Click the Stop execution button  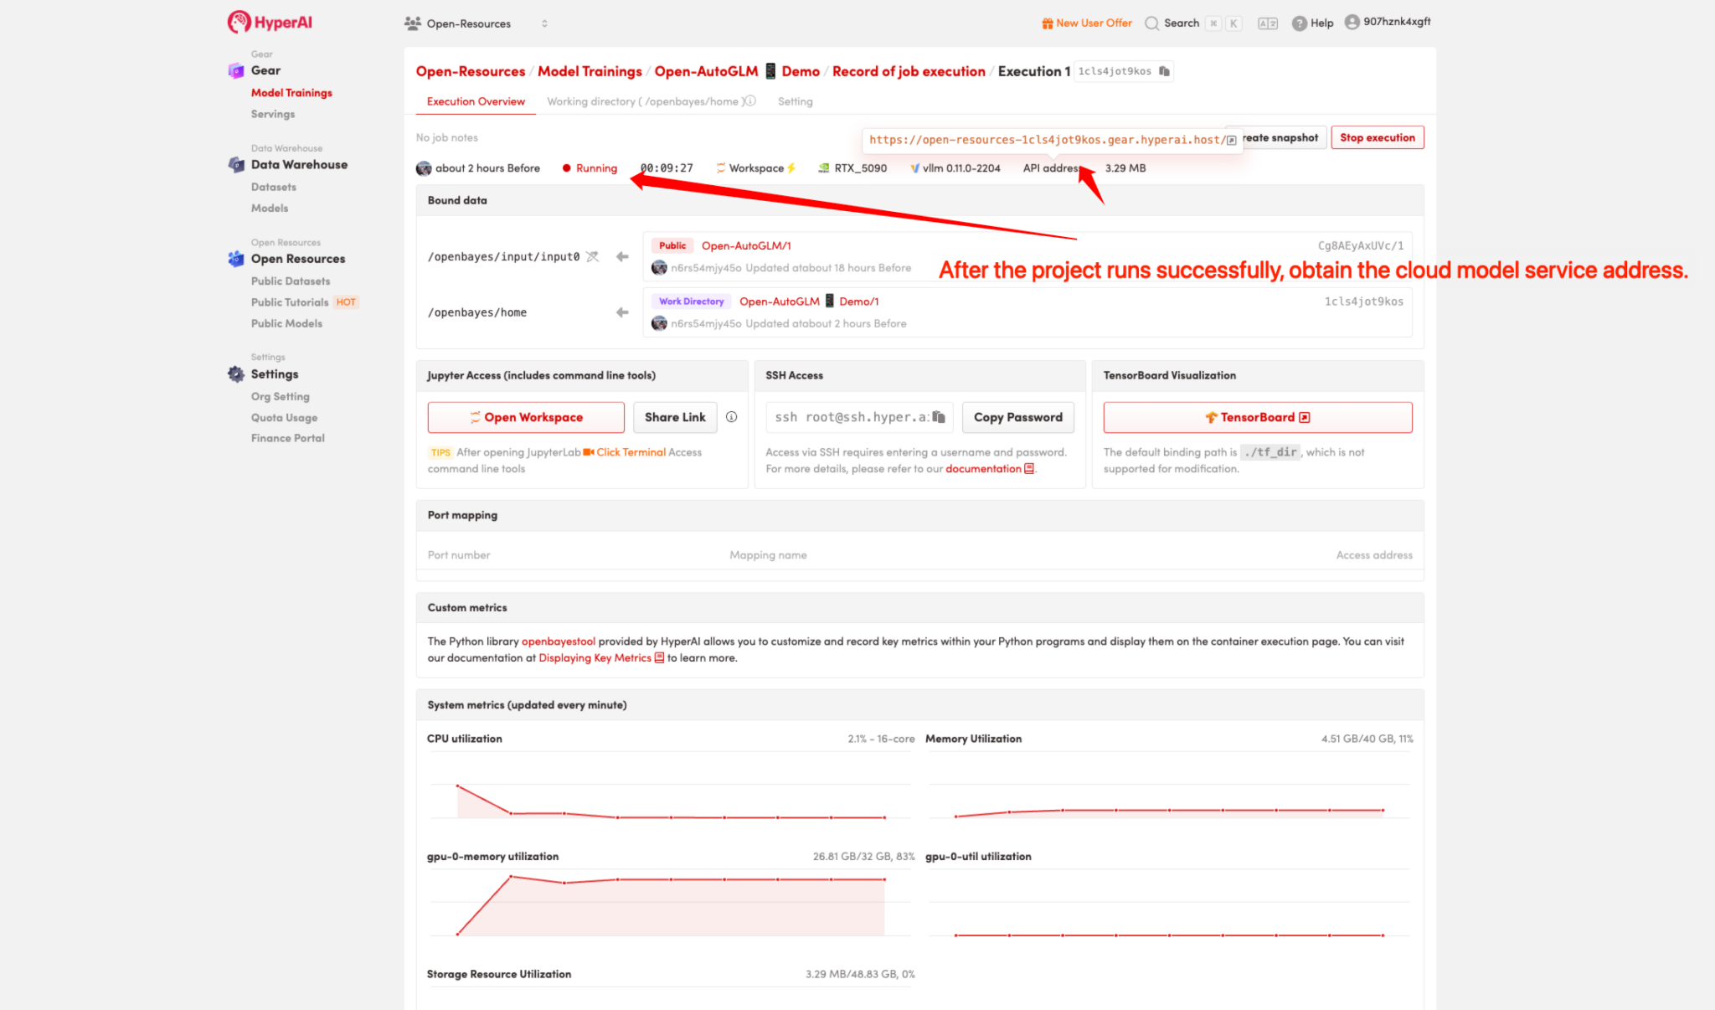pos(1377,137)
